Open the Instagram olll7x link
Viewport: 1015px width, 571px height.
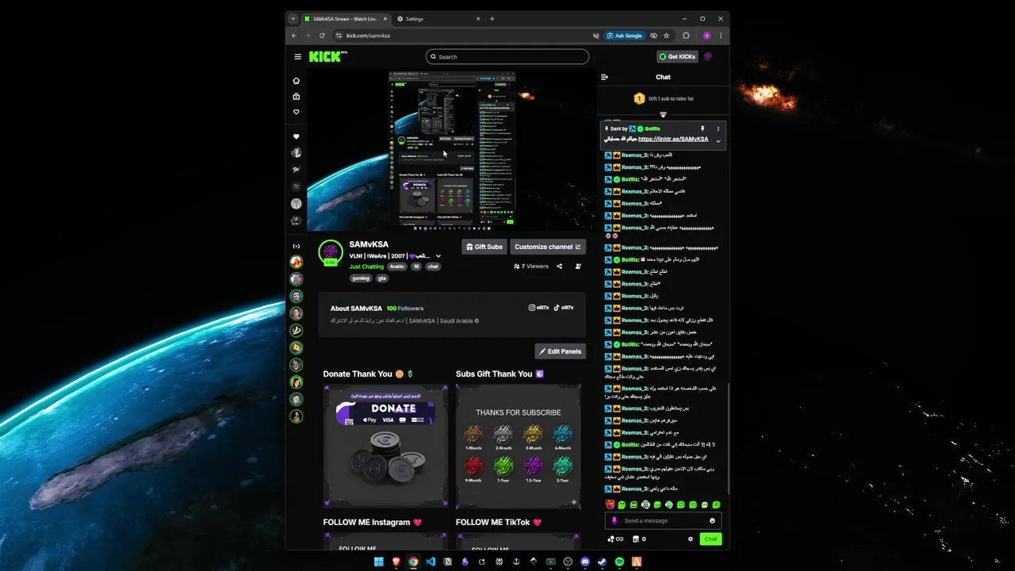coord(539,308)
